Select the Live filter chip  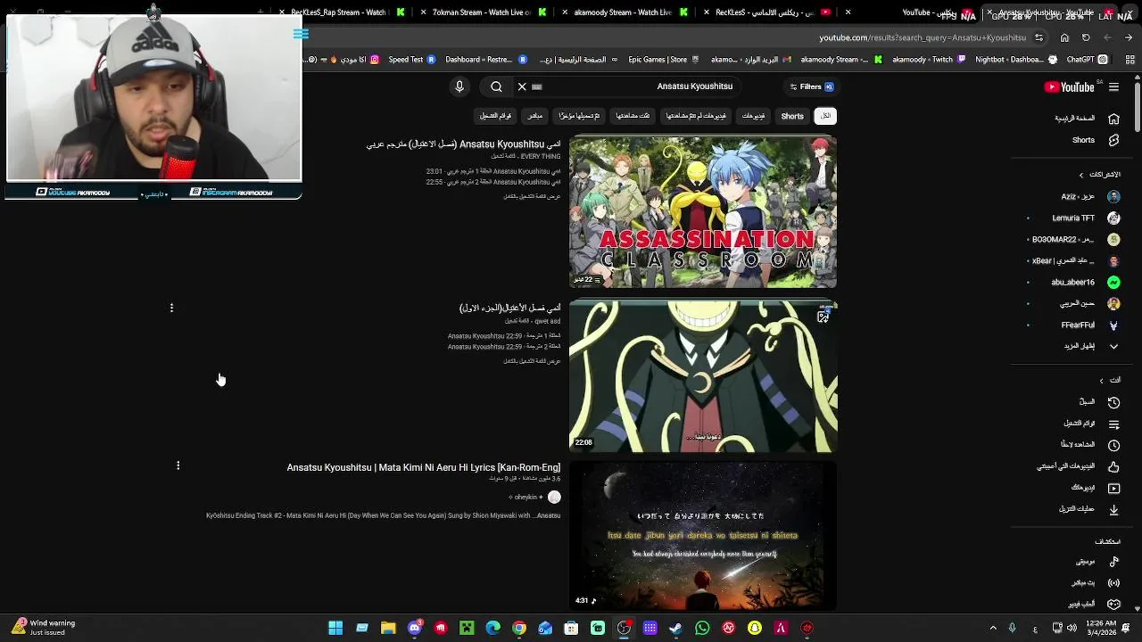pos(534,116)
